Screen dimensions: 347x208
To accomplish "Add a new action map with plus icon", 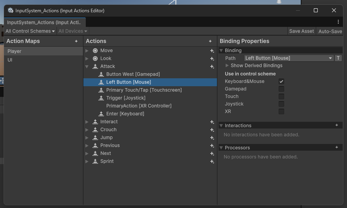I will (x=76, y=41).
